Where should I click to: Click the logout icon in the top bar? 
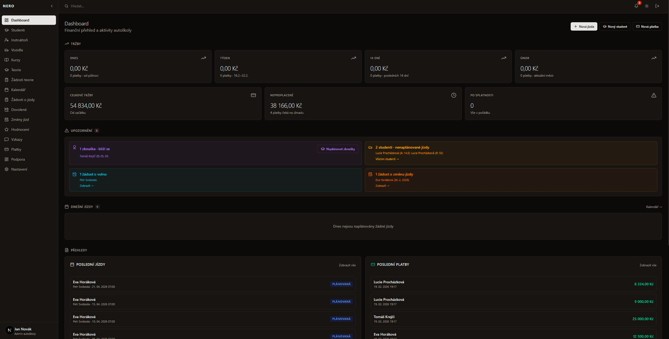[657, 6]
